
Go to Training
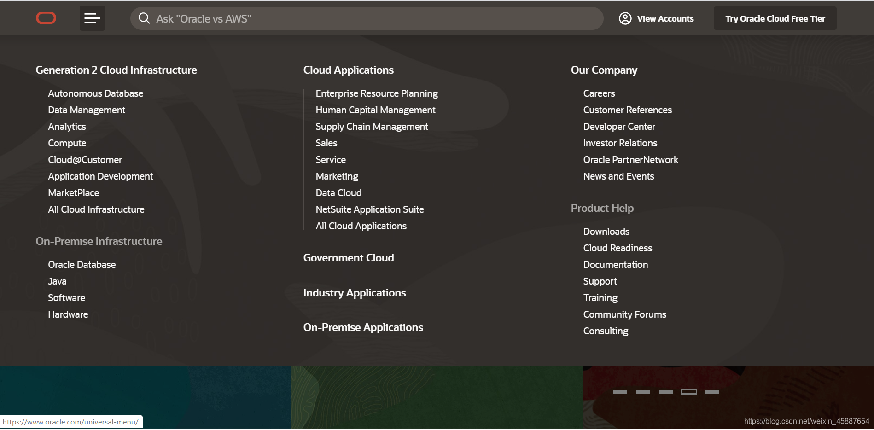(600, 298)
